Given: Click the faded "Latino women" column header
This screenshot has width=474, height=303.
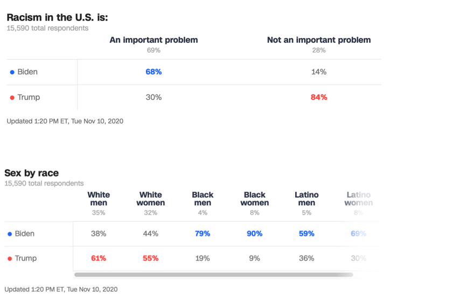Looking at the screenshot, I should click(359, 198).
